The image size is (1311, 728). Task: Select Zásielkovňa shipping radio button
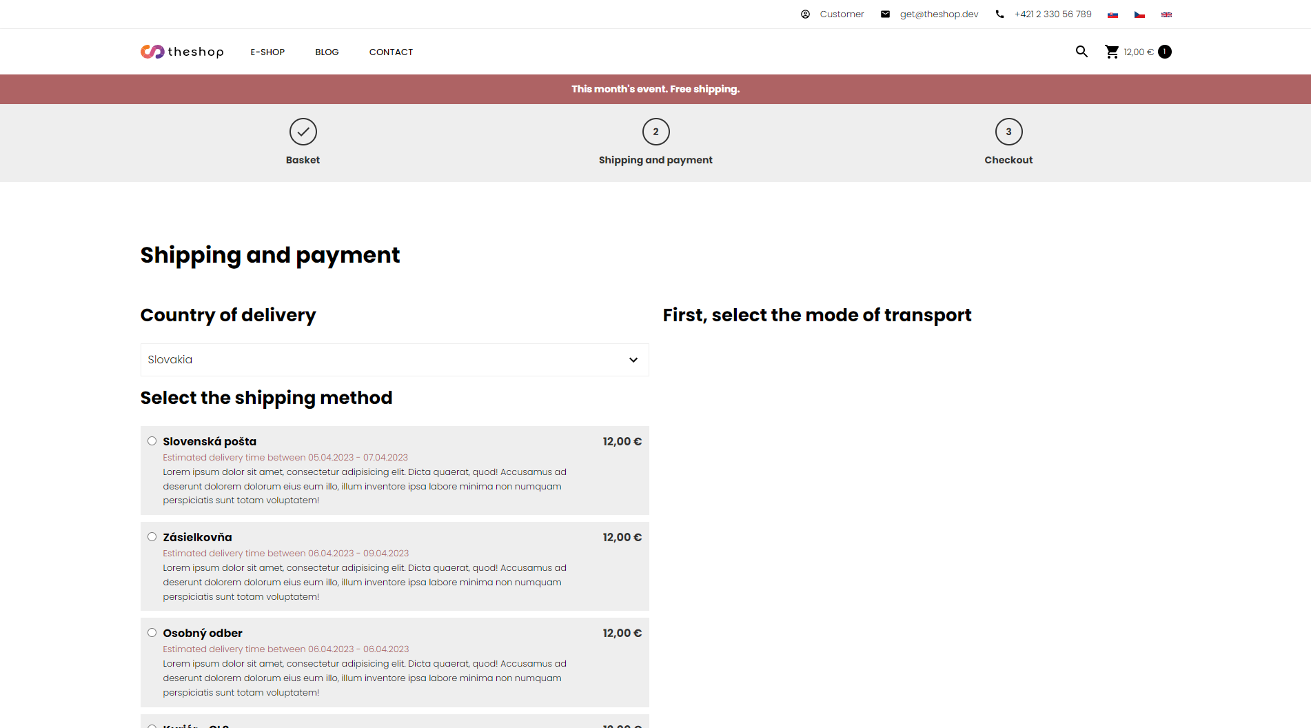coord(152,537)
